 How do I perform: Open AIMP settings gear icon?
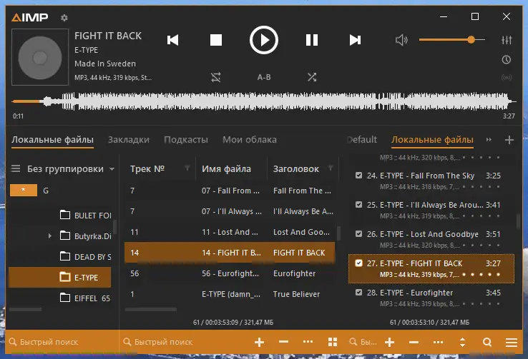[x=64, y=17]
